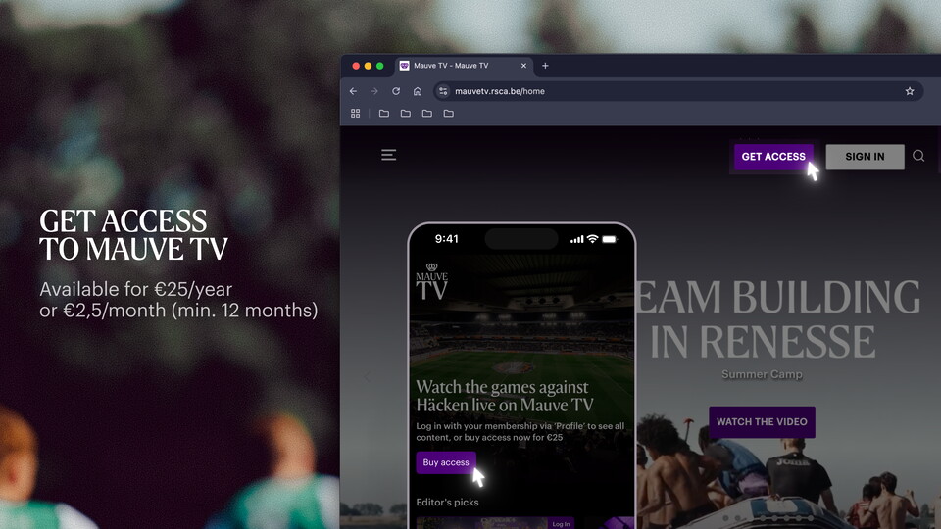Open the second bookmark folder
This screenshot has width=941, height=529.
(406, 114)
